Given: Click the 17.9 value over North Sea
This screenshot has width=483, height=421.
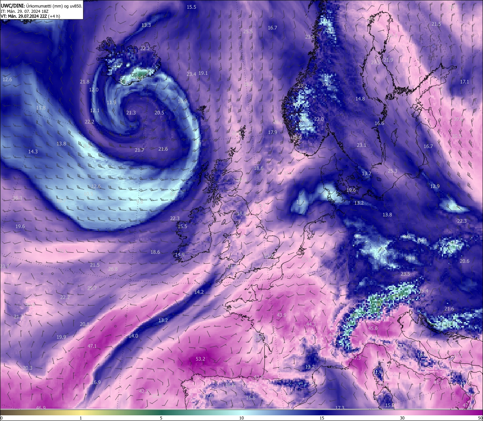Looking at the screenshot, I should coord(272,132).
